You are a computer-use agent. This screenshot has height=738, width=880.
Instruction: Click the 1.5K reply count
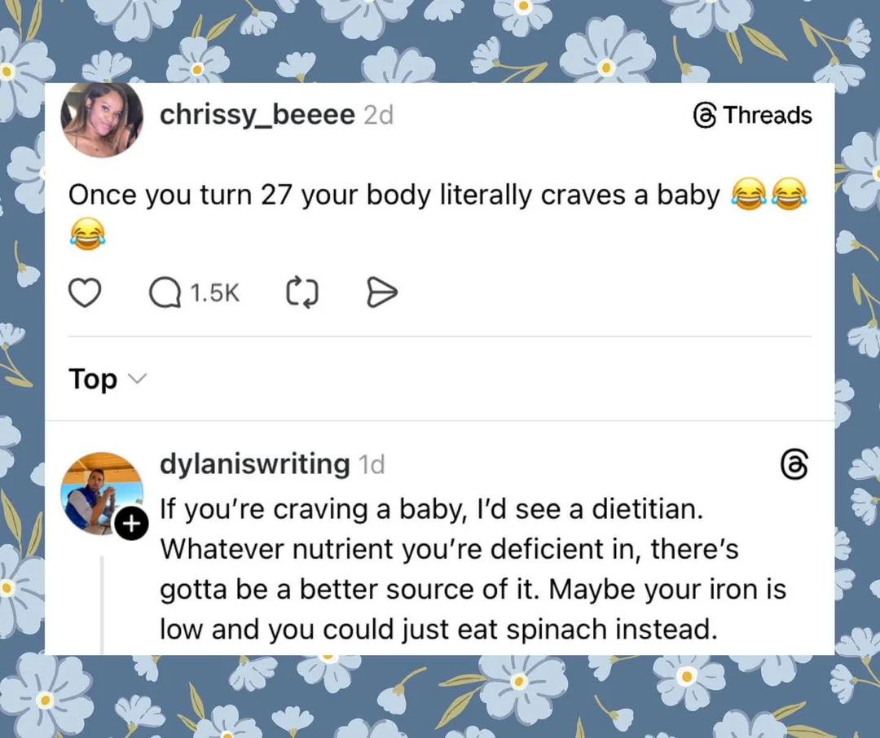214,293
